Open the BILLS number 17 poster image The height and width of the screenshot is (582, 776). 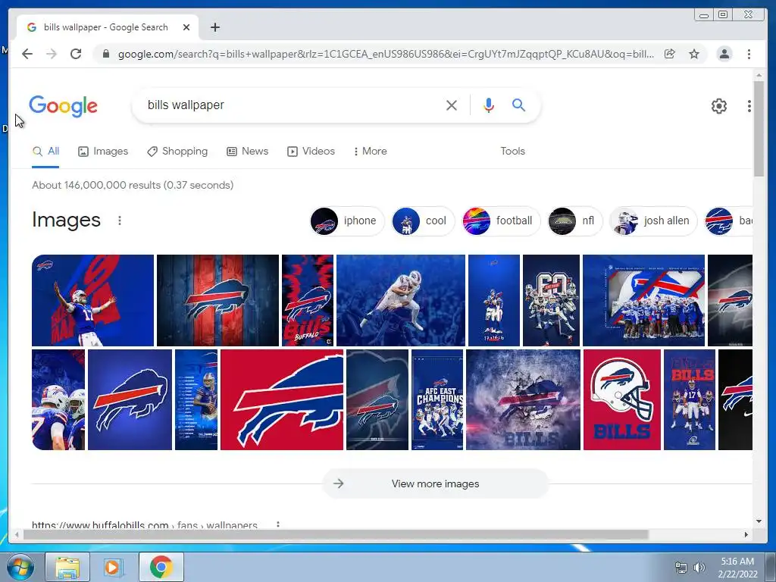[690, 400]
